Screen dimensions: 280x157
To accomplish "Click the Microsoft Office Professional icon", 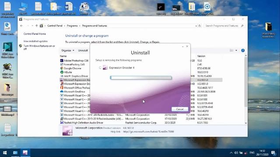I will 62,88.
